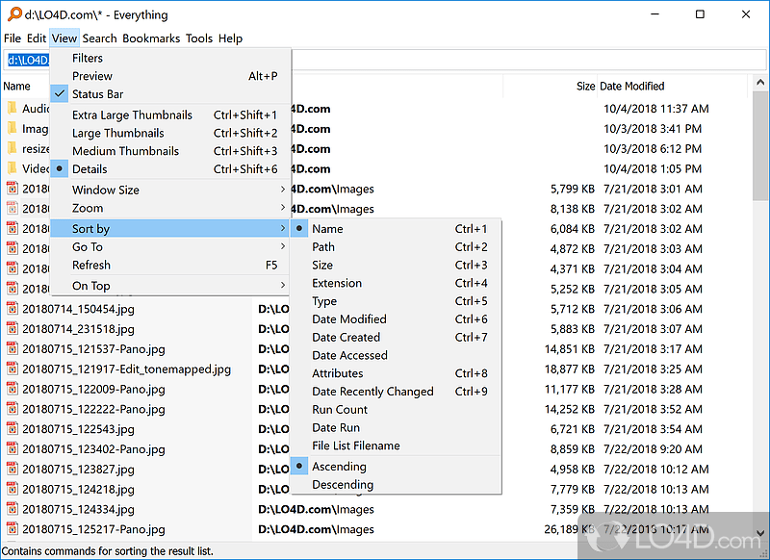This screenshot has width=770, height=560.
Task: Select the Details view mode
Action: (x=170, y=168)
